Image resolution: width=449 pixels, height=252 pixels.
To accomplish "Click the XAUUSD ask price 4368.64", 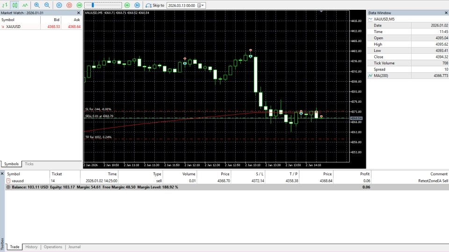I will pos(74,27).
